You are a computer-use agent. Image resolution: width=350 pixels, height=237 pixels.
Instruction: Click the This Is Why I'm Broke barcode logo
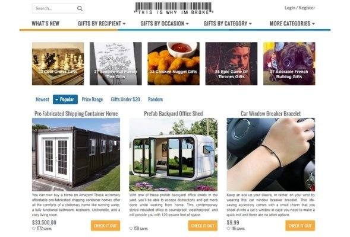[174, 8]
